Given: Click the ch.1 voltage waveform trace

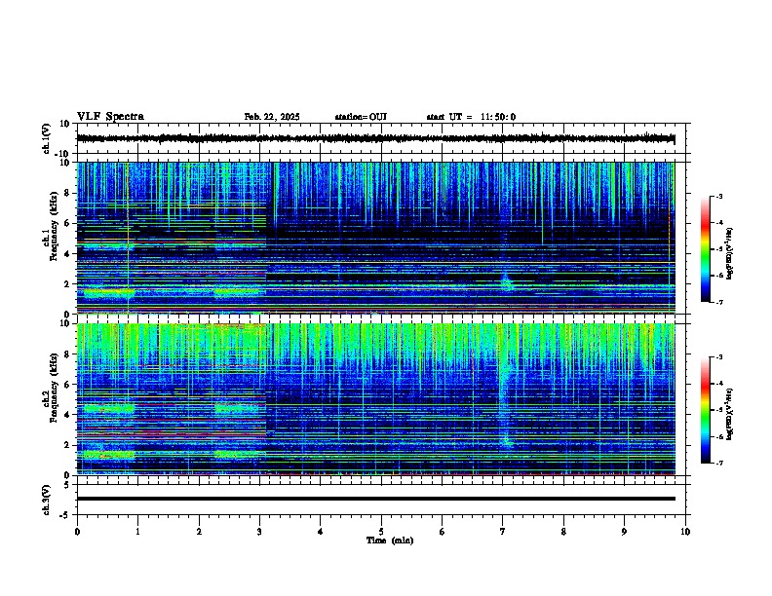Looking at the screenshot, I should tap(375, 138).
